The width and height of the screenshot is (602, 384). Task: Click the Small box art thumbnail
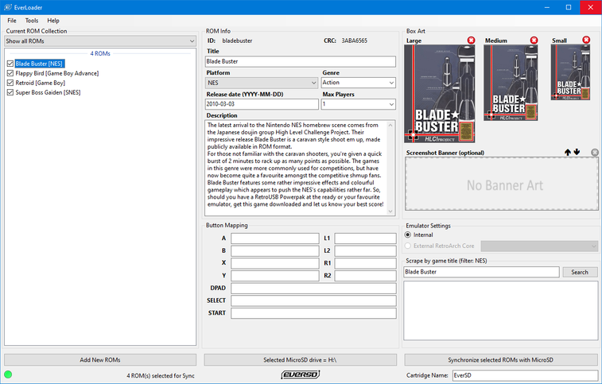coord(570,72)
